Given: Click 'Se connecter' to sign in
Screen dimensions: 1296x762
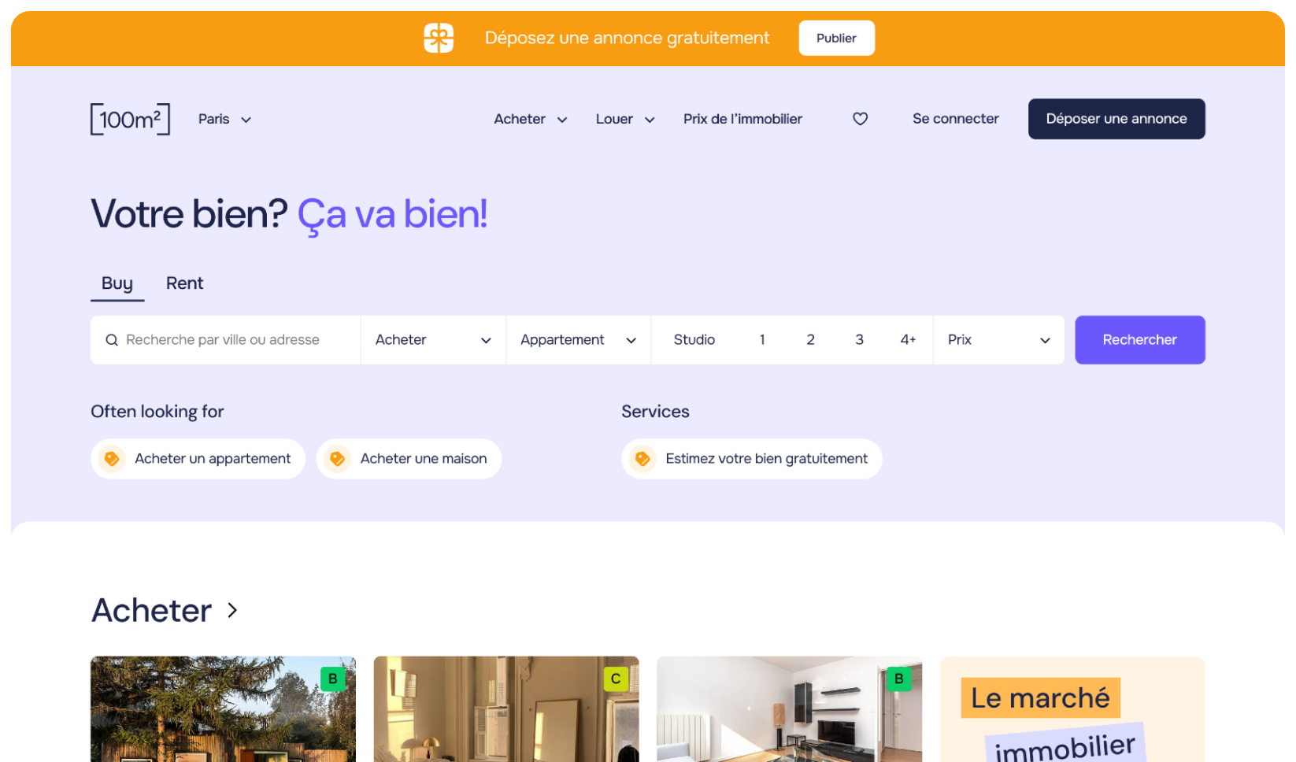Looking at the screenshot, I should coord(955,119).
